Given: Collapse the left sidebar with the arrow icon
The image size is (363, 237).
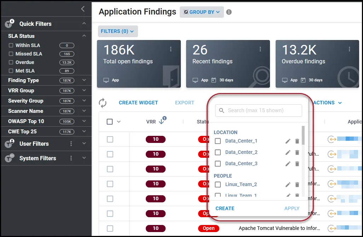Looking at the screenshot, I should tap(83, 9).
